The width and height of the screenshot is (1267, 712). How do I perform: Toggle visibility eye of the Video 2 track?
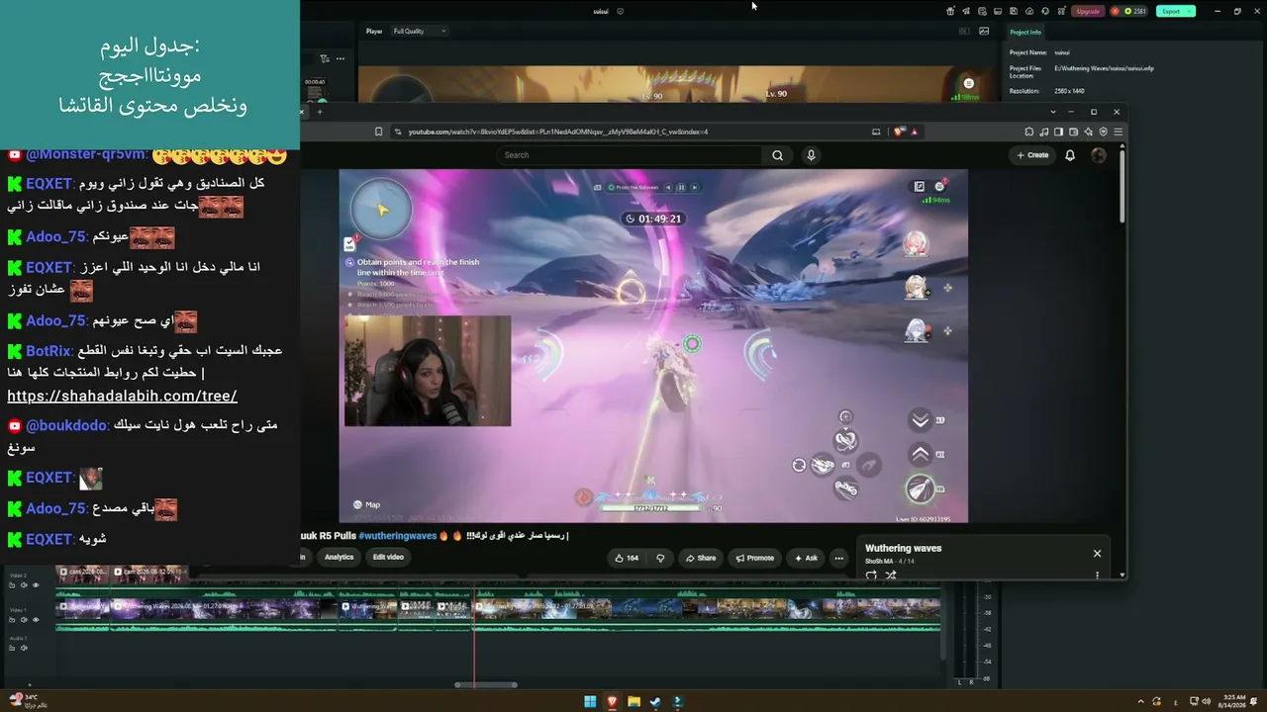36,585
